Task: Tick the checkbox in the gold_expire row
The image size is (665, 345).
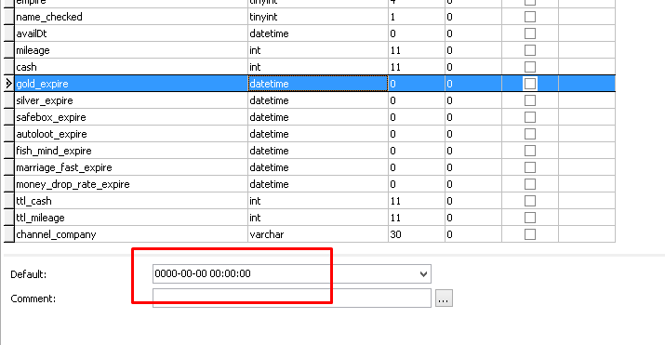Action: pos(530,84)
